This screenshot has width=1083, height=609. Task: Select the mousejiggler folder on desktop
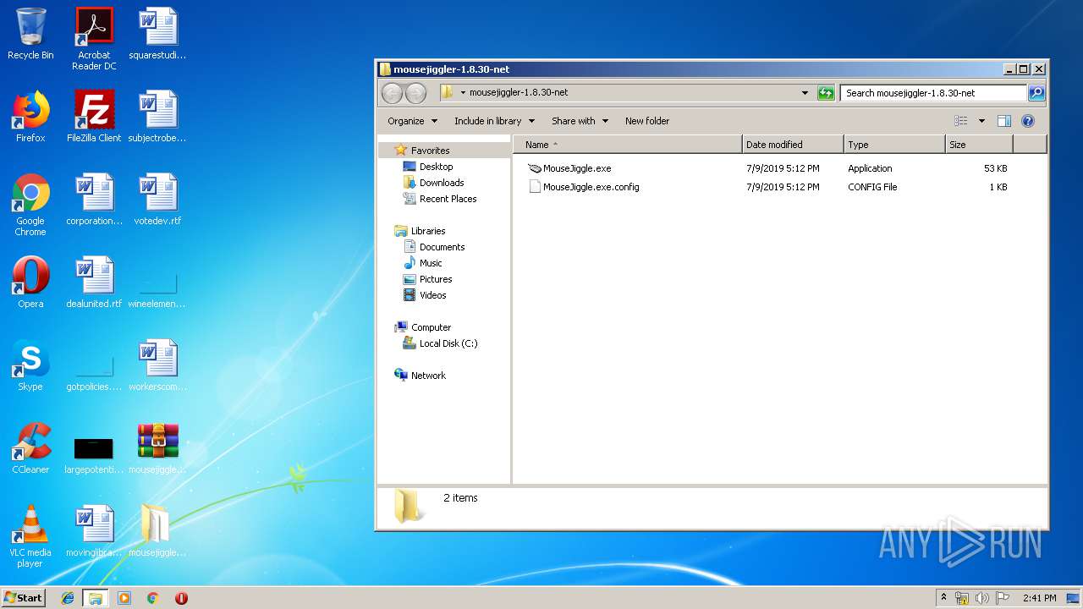(158, 531)
